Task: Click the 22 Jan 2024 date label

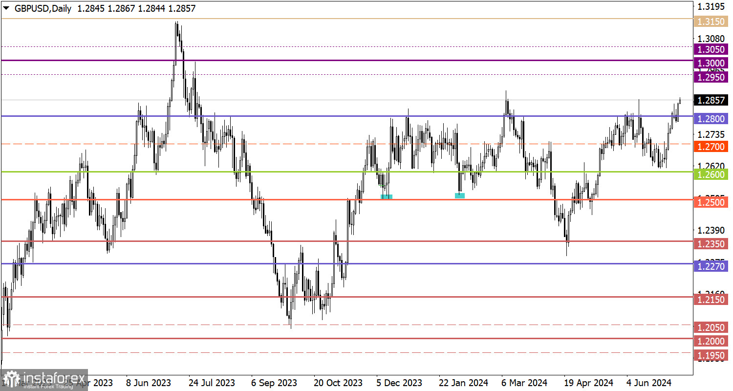Action: 463,382
